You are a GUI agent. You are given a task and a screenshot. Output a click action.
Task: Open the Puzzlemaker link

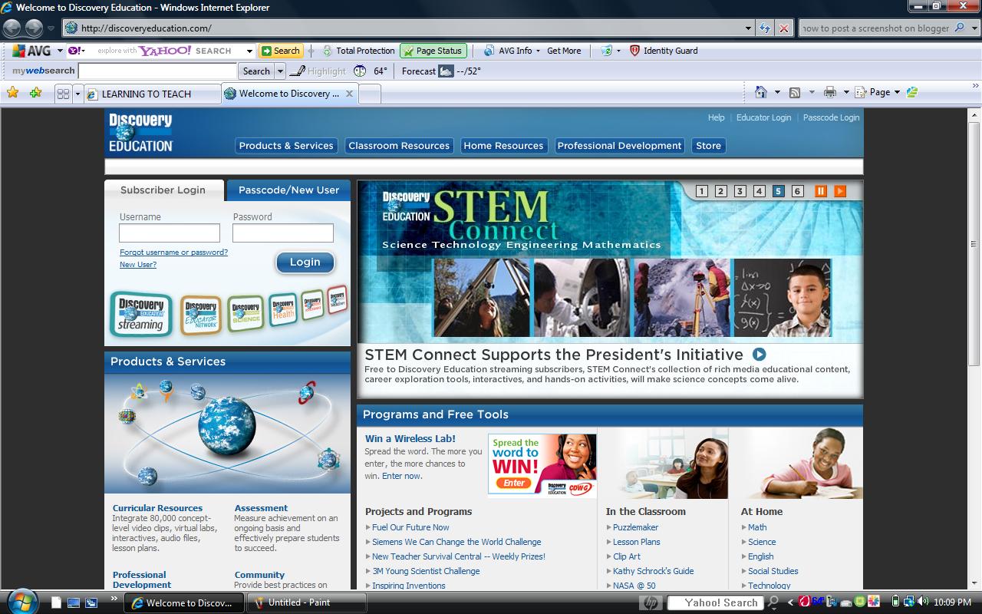(635, 527)
